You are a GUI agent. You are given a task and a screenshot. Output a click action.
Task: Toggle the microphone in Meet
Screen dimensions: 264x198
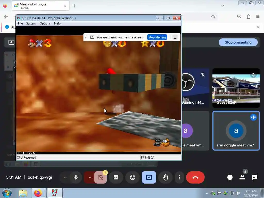pyautogui.click(x=76, y=177)
